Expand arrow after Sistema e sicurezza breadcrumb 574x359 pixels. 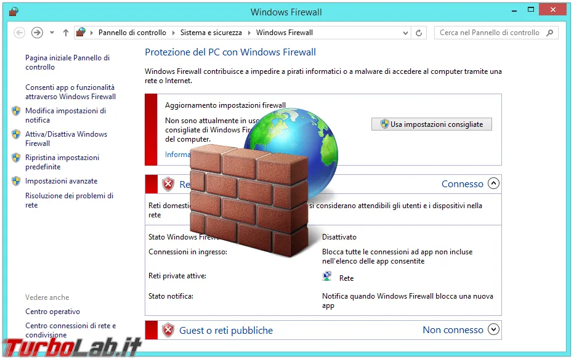(249, 33)
